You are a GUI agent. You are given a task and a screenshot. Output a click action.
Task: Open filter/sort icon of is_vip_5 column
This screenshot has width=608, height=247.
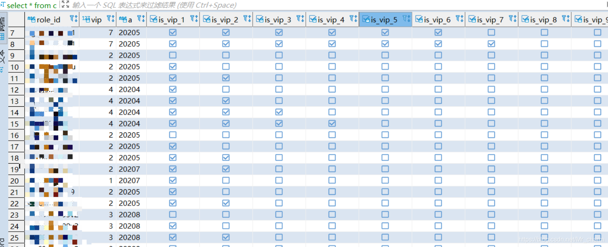pyautogui.click(x=406, y=19)
